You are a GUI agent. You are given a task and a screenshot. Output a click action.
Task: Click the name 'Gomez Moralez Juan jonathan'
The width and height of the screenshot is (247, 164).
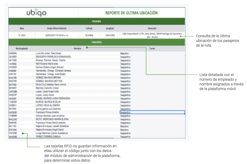[50, 116]
